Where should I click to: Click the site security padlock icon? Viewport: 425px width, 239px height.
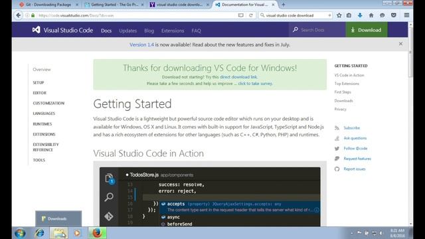33,15
